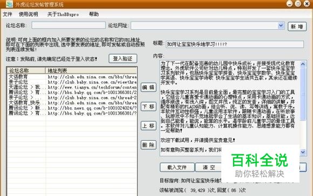Focus the 论坛名称 input field
The image size is (313, 196).
pos(69,25)
